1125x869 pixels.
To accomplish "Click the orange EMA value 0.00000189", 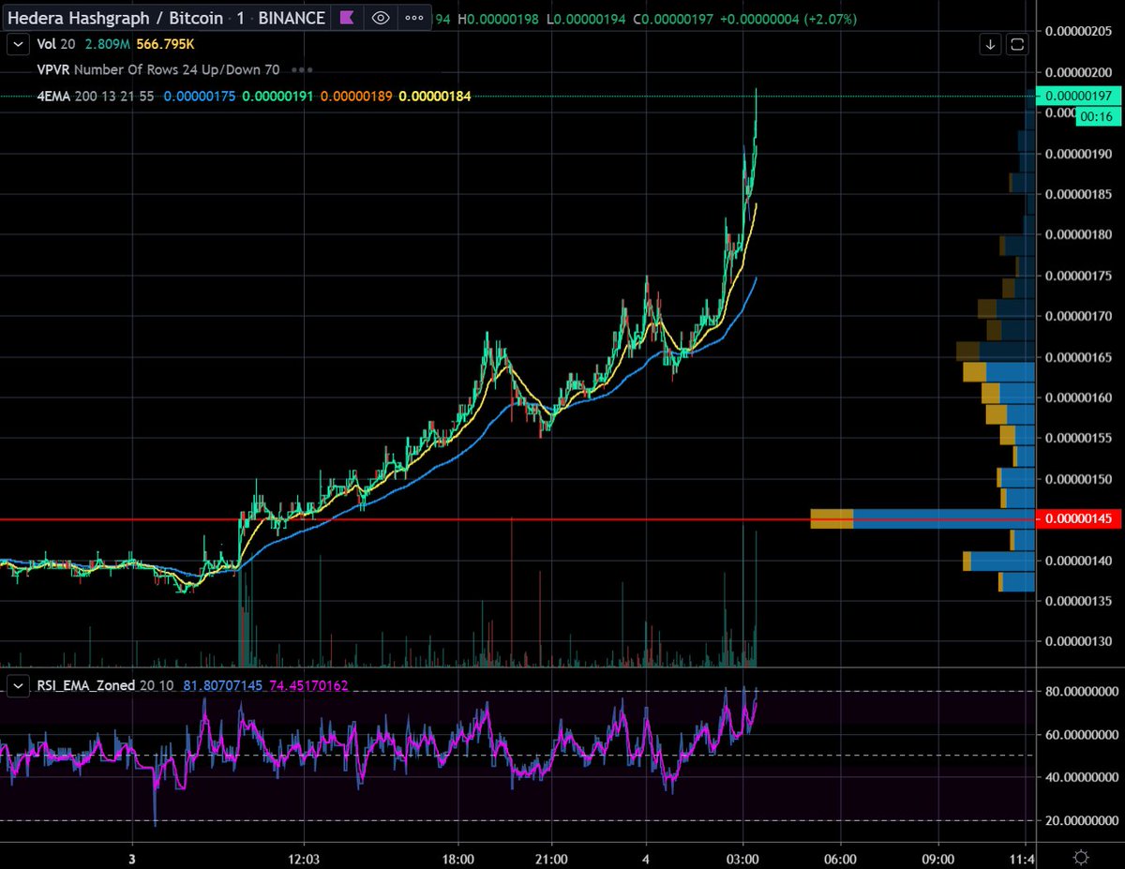I will pyautogui.click(x=358, y=96).
